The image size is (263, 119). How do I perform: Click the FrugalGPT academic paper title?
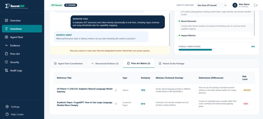point(85,104)
